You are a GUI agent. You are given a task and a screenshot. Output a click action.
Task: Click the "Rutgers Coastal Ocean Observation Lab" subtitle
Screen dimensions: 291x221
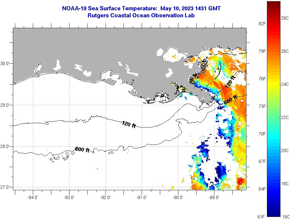tap(141, 16)
